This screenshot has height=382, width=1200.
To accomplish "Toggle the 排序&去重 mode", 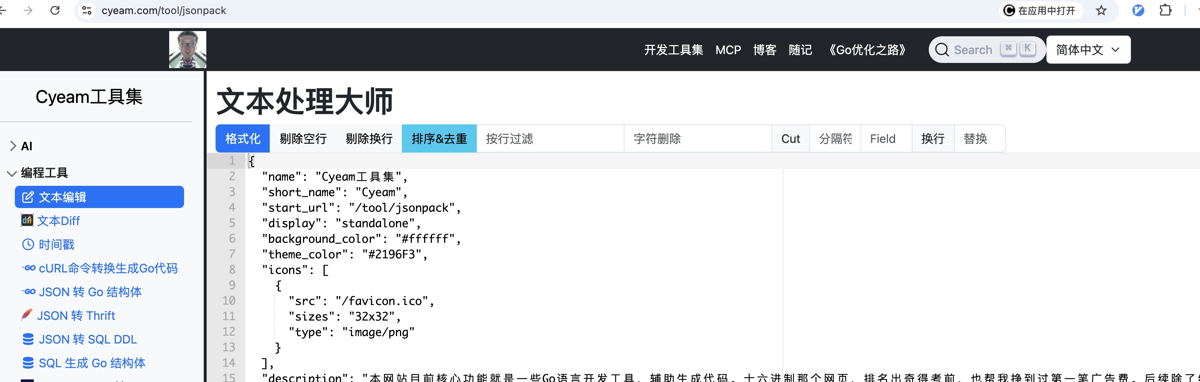I will click(439, 138).
